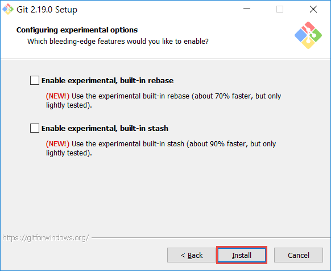Screen dimensions: 331x271
Task: Click the 'Git 2.19.0 Setup' title text
Action: click(x=47, y=10)
